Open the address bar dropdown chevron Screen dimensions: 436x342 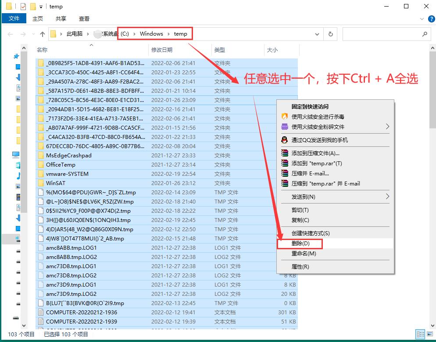coord(318,33)
